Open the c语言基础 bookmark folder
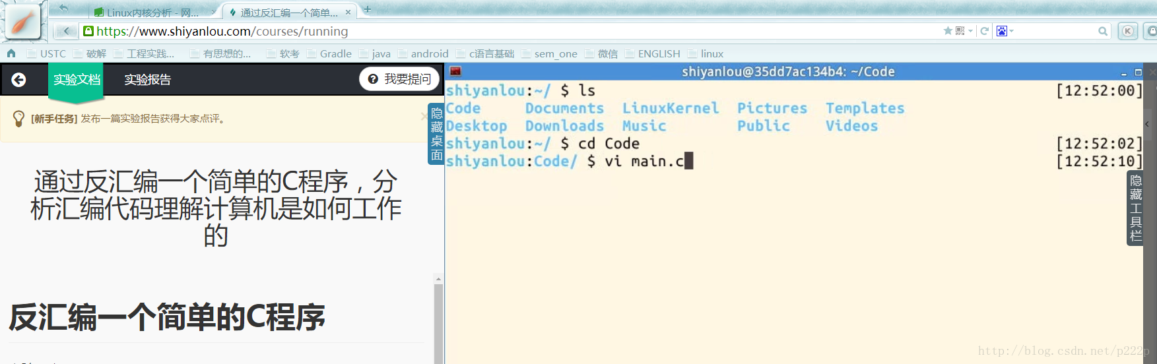 (485, 53)
